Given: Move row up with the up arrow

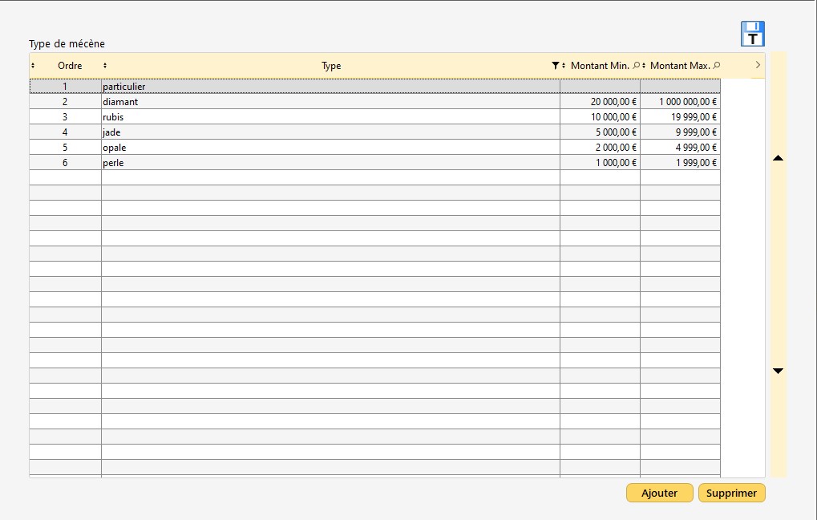Looking at the screenshot, I should pos(777,159).
